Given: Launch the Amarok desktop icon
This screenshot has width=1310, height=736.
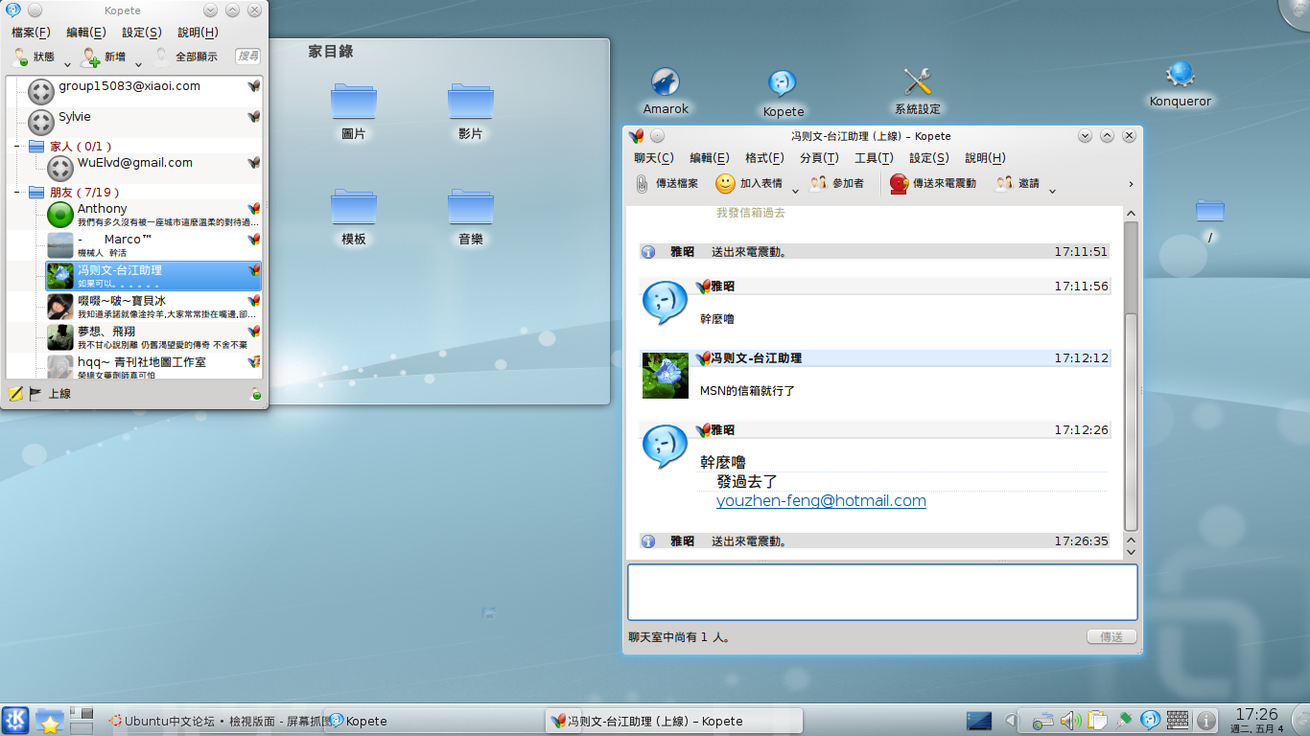Looking at the screenshot, I should tap(666, 92).
